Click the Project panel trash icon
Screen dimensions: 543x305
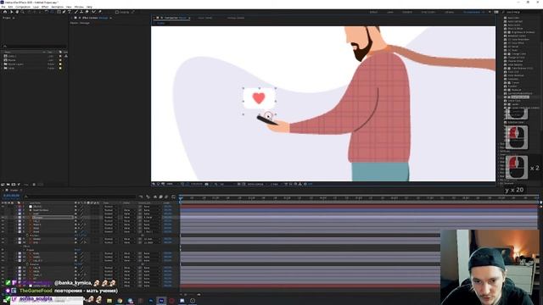click(x=34, y=185)
